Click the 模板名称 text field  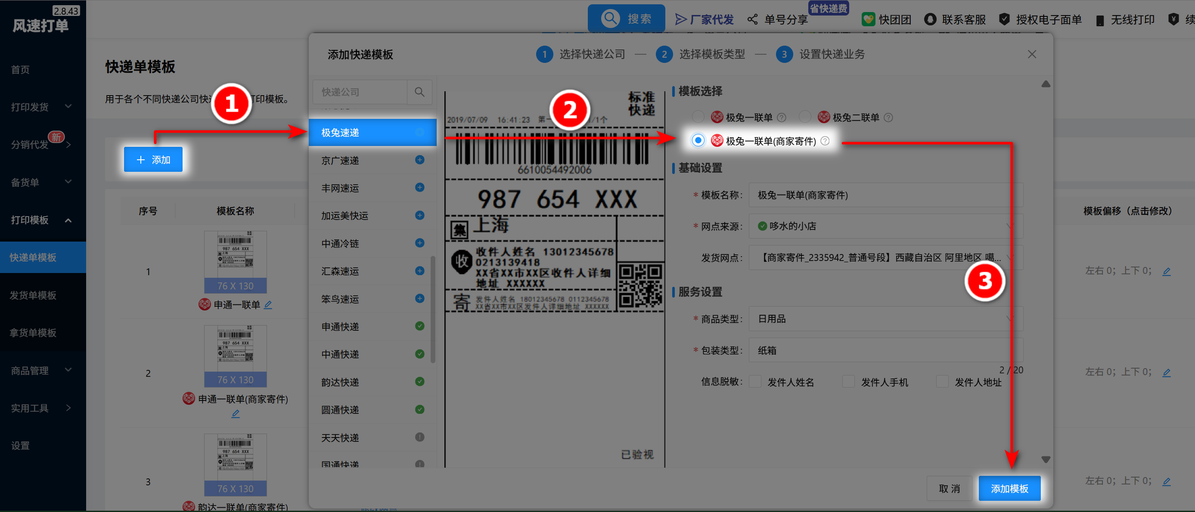click(882, 195)
